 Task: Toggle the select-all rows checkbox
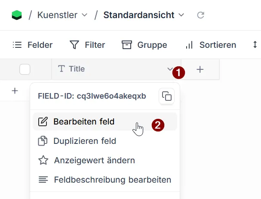(x=25, y=69)
